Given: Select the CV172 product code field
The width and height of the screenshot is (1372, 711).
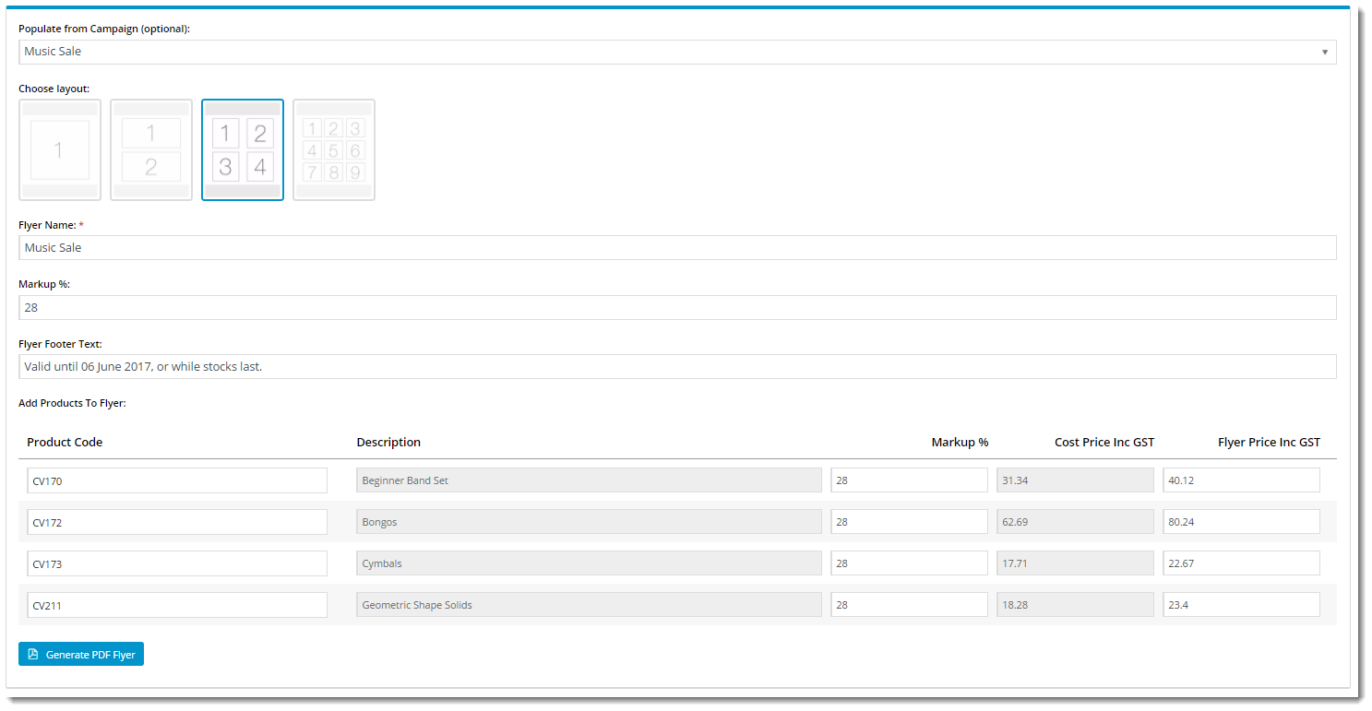Looking at the screenshot, I should [x=177, y=522].
